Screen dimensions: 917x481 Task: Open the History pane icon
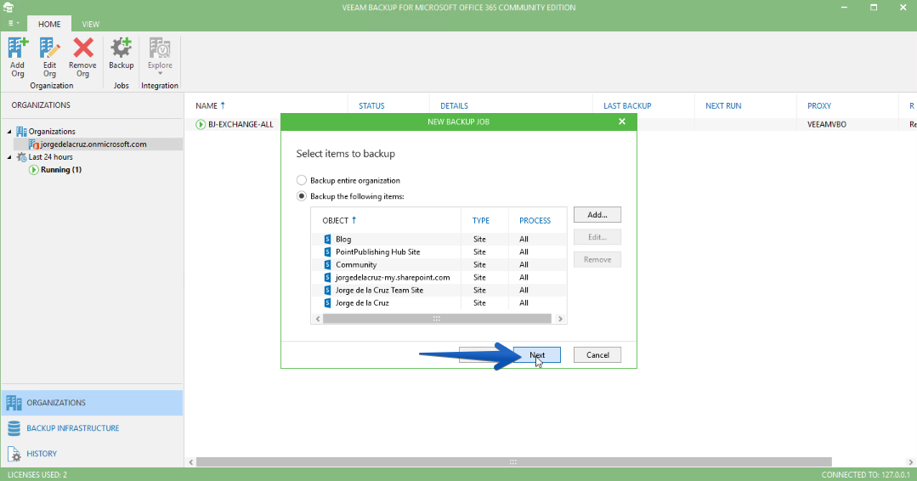(x=14, y=454)
